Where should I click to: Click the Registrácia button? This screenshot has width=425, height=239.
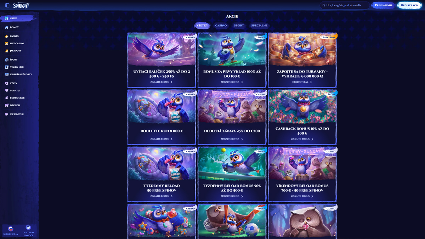point(410,5)
